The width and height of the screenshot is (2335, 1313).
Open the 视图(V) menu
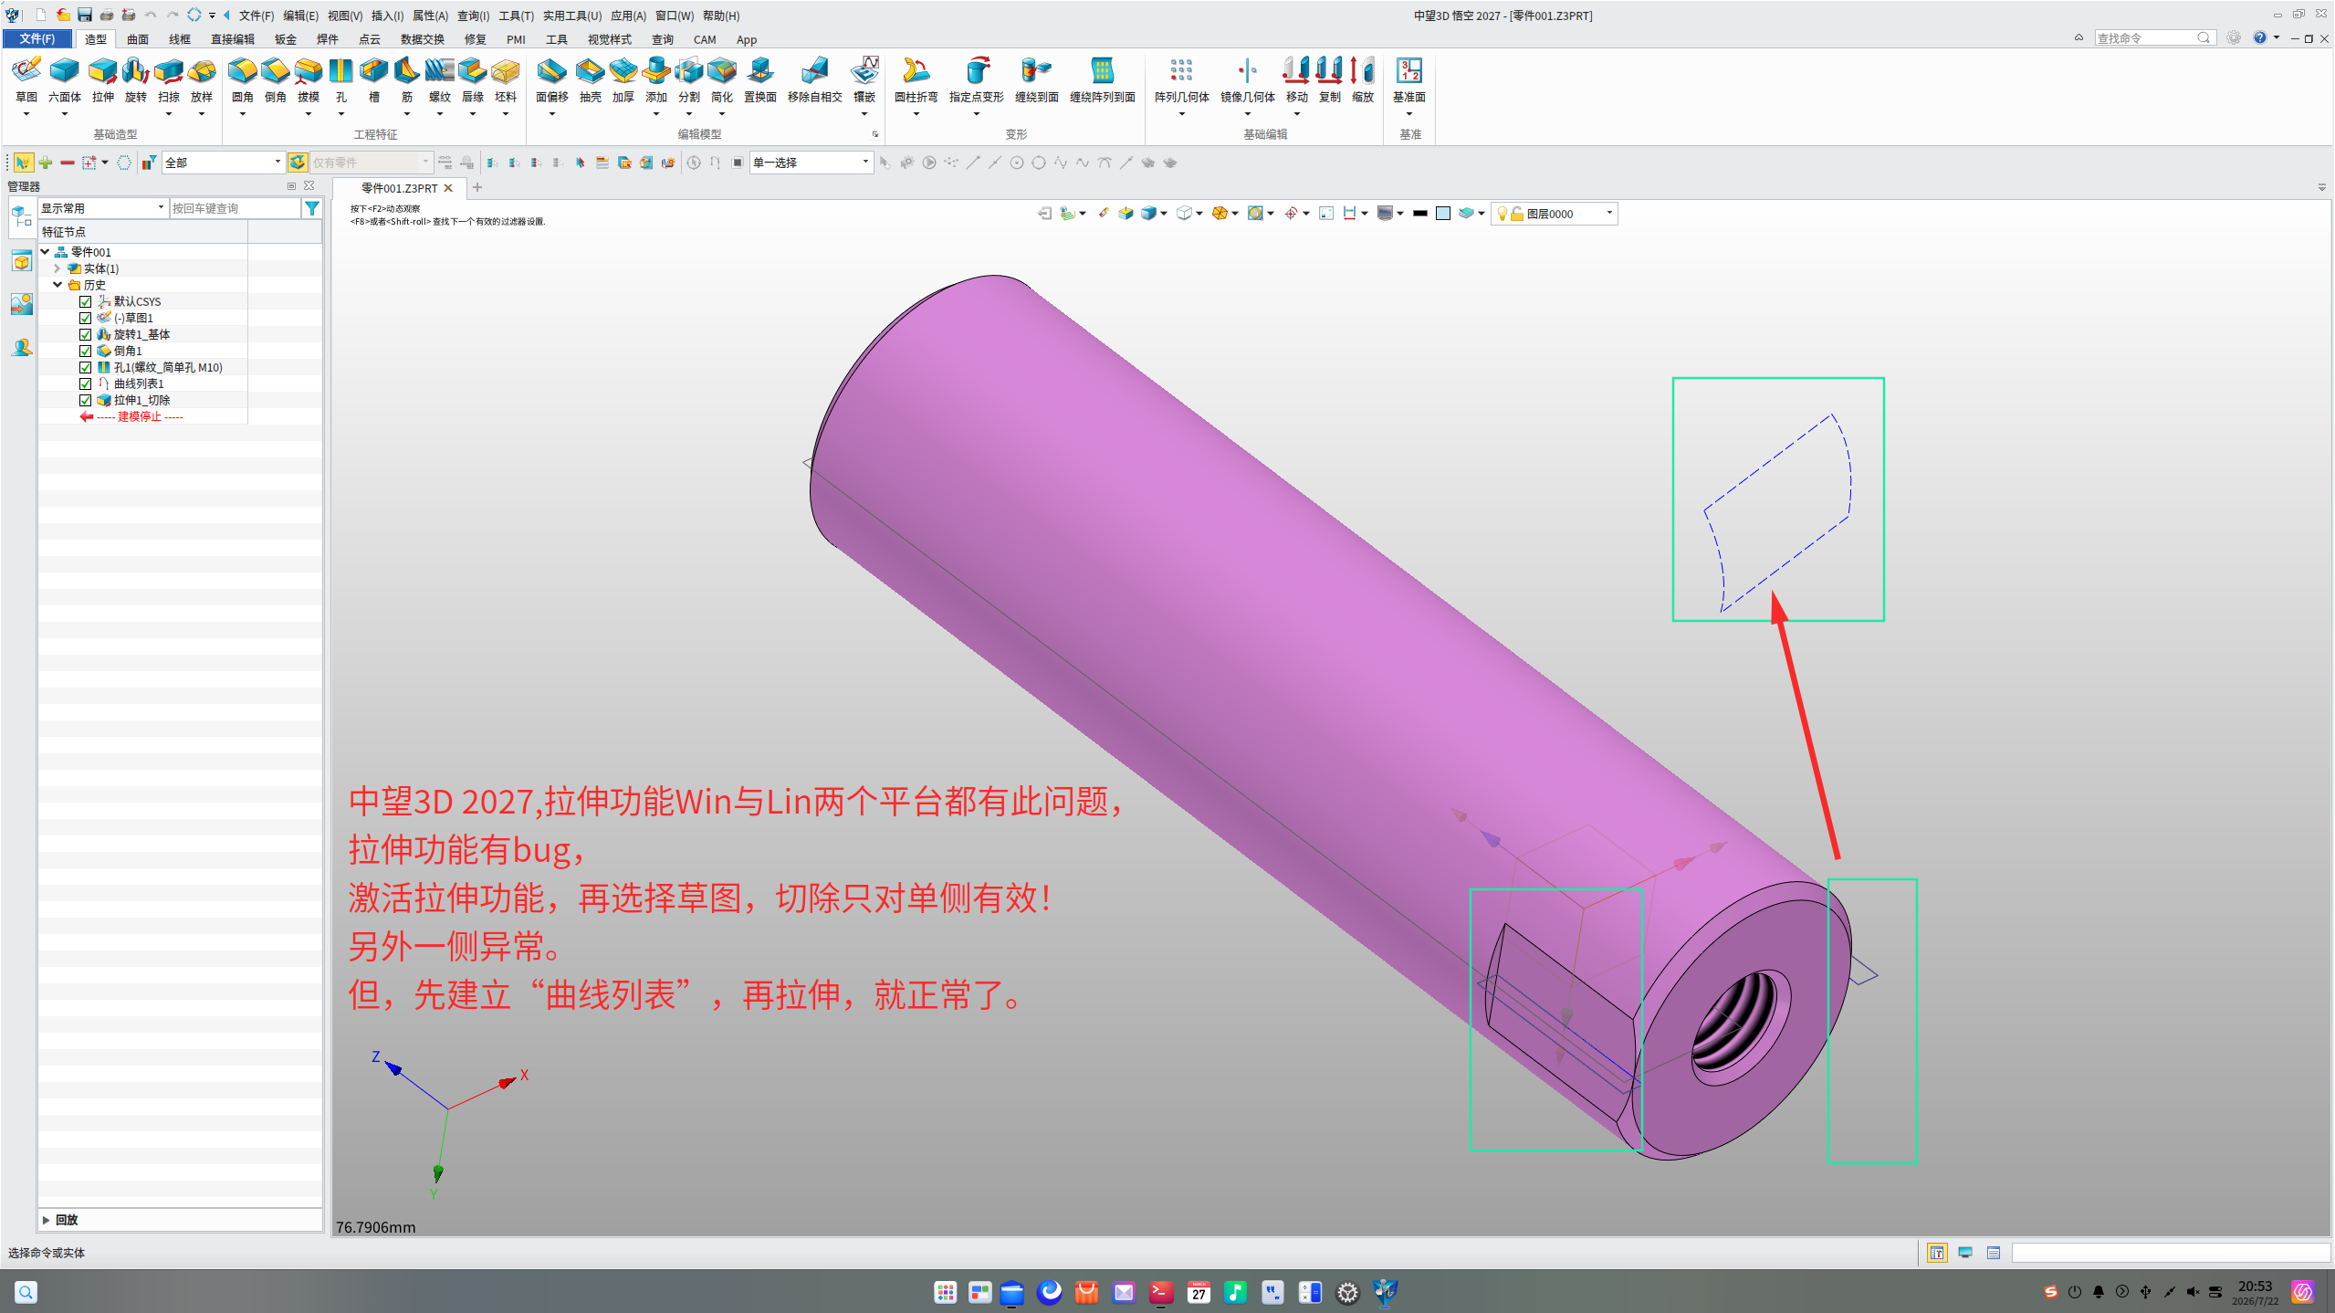(x=345, y=16)
